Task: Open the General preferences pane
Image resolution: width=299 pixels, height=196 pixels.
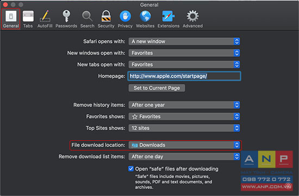Action: [x=11, y=19]
